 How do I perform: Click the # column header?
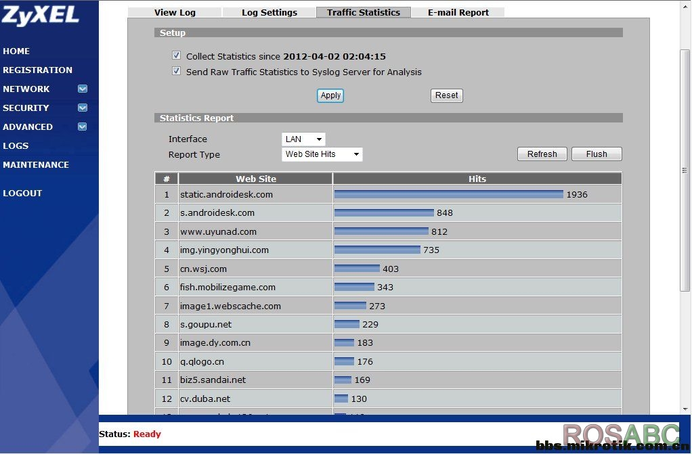167,179
